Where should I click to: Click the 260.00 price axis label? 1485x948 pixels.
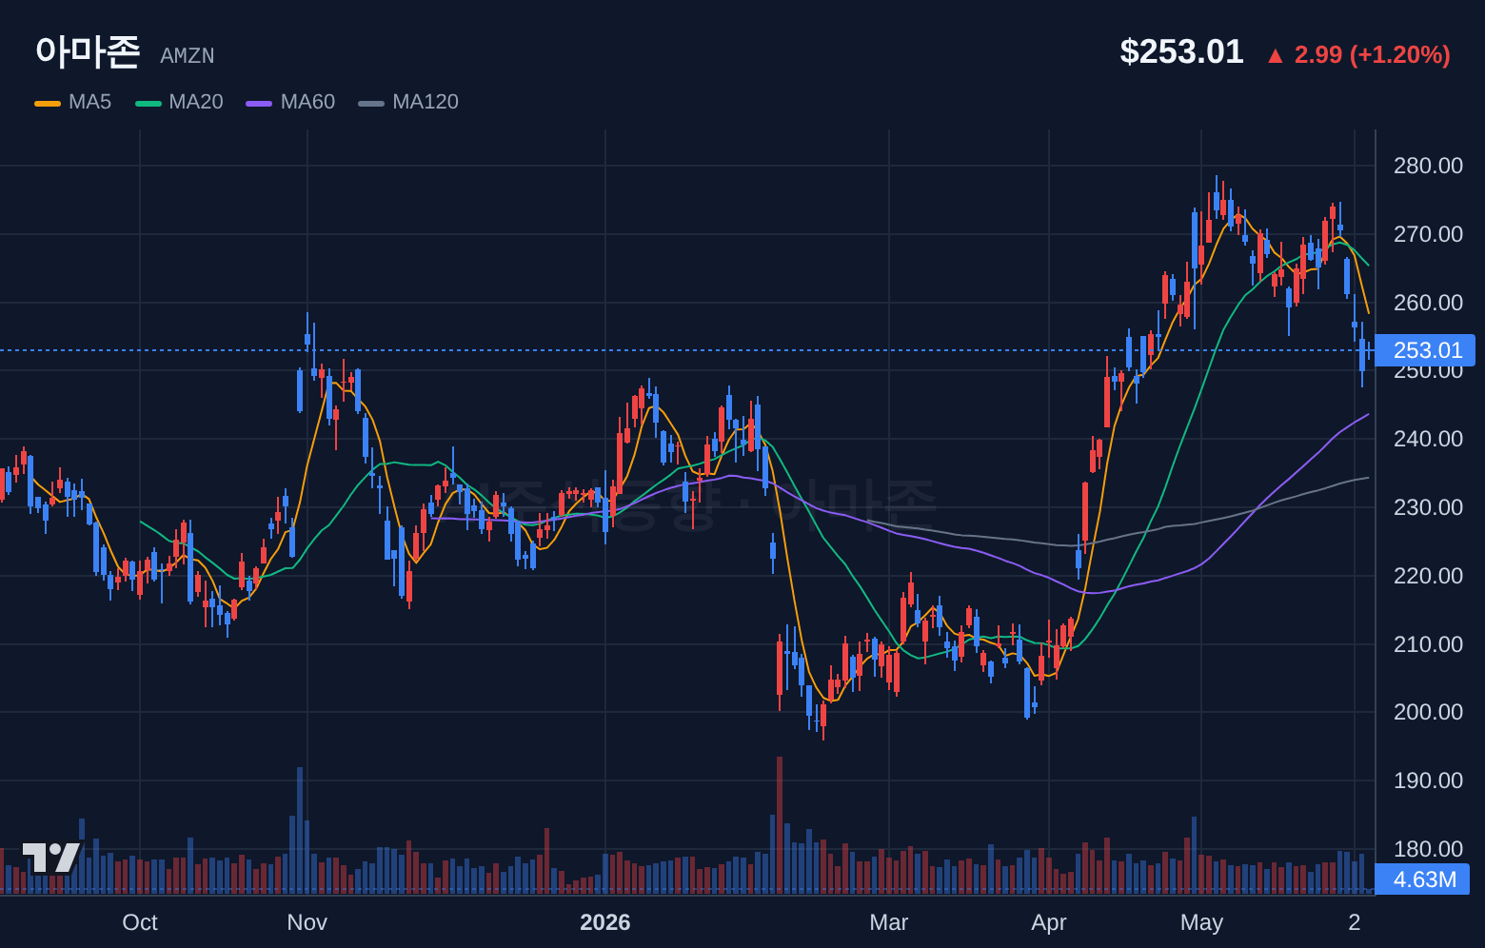point(1428,303)
